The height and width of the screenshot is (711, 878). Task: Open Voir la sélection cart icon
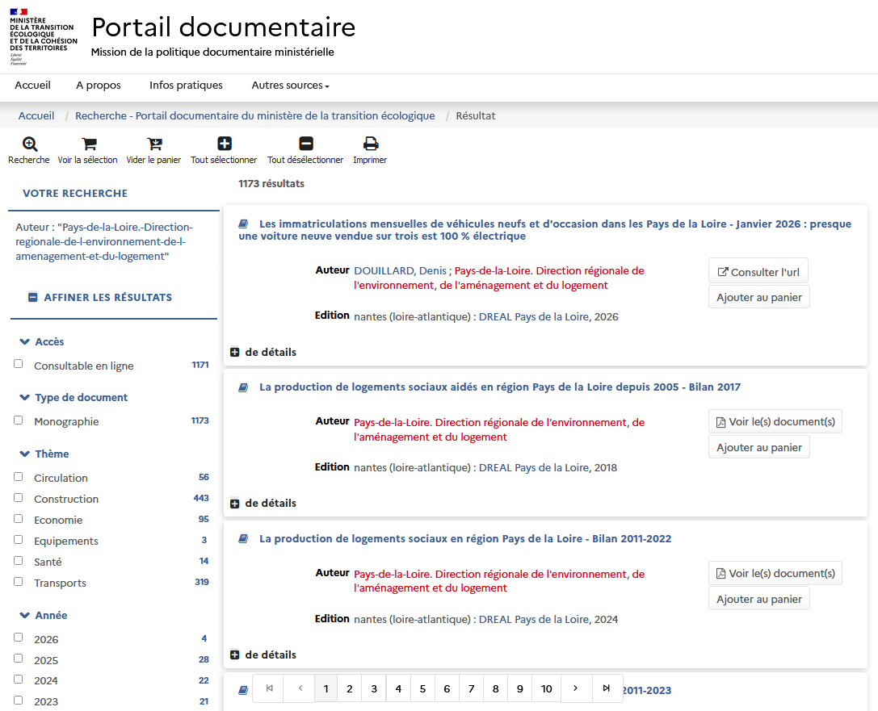tap(88, 144)
